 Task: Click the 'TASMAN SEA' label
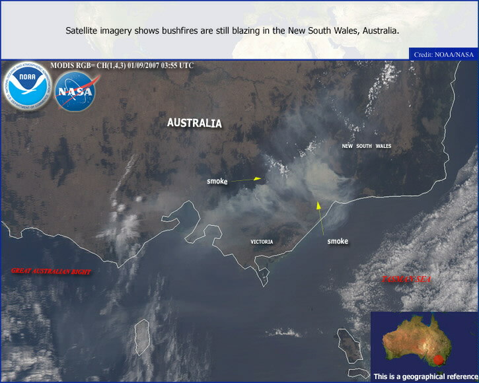[406, 279]
